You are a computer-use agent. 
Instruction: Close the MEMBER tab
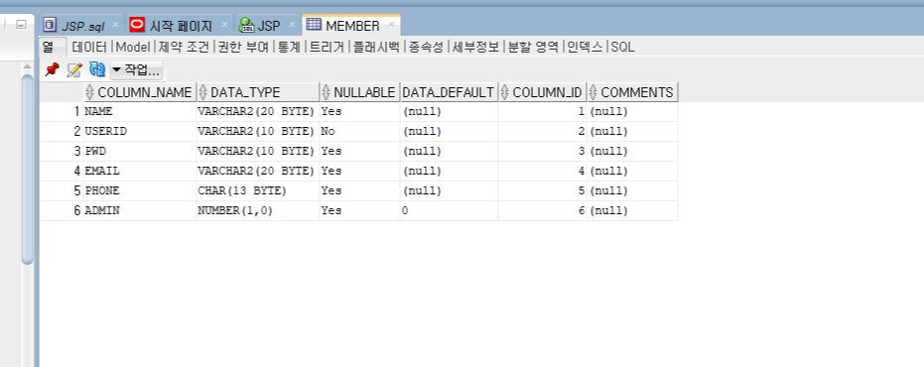[391, 25]
